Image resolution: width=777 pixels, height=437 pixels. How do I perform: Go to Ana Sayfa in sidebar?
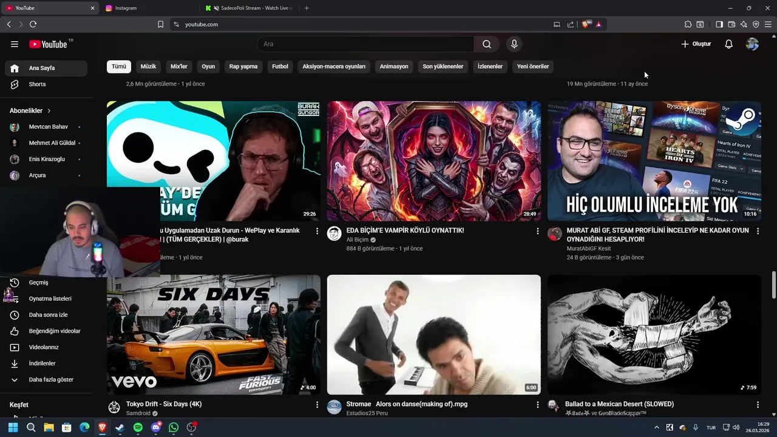point(46,68)
